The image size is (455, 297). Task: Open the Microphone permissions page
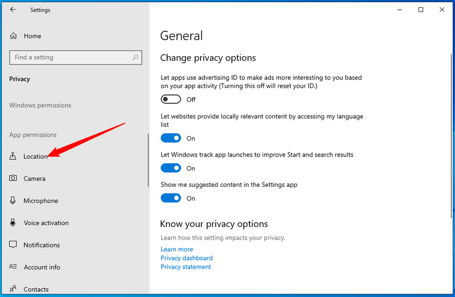[41, 201]
